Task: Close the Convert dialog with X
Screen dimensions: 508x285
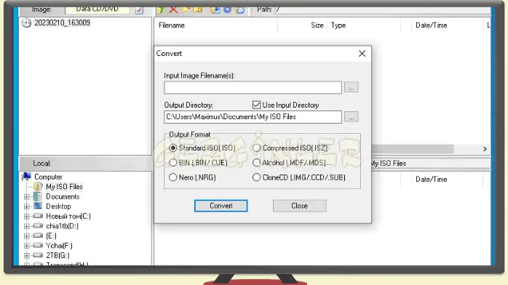Action: pyautogui.click(x=362, y=53)
